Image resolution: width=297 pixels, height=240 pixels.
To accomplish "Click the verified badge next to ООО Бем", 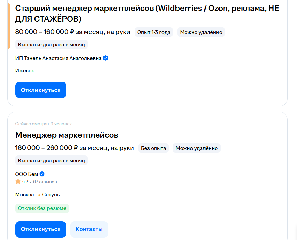I will tap(42, 174).
